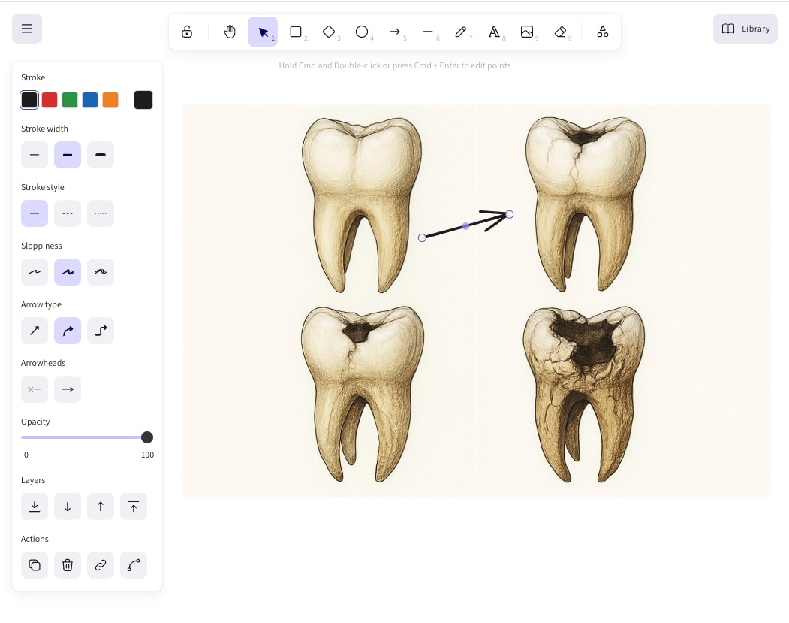The height and width of the screenshot is (623, 789).
Task: Open the Insert image tool
Action: point(527,32)
